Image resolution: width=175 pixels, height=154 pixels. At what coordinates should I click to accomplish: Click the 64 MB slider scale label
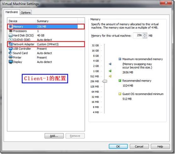tap(95, 92)
